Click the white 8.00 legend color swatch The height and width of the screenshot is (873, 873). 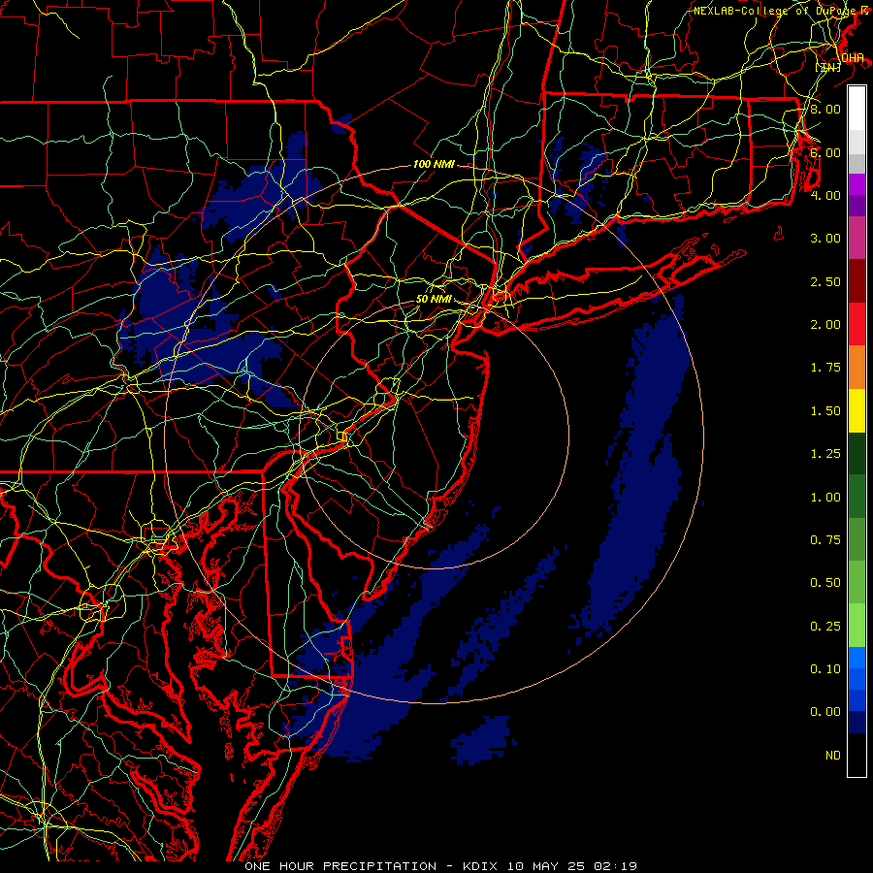tap(857, 109)
